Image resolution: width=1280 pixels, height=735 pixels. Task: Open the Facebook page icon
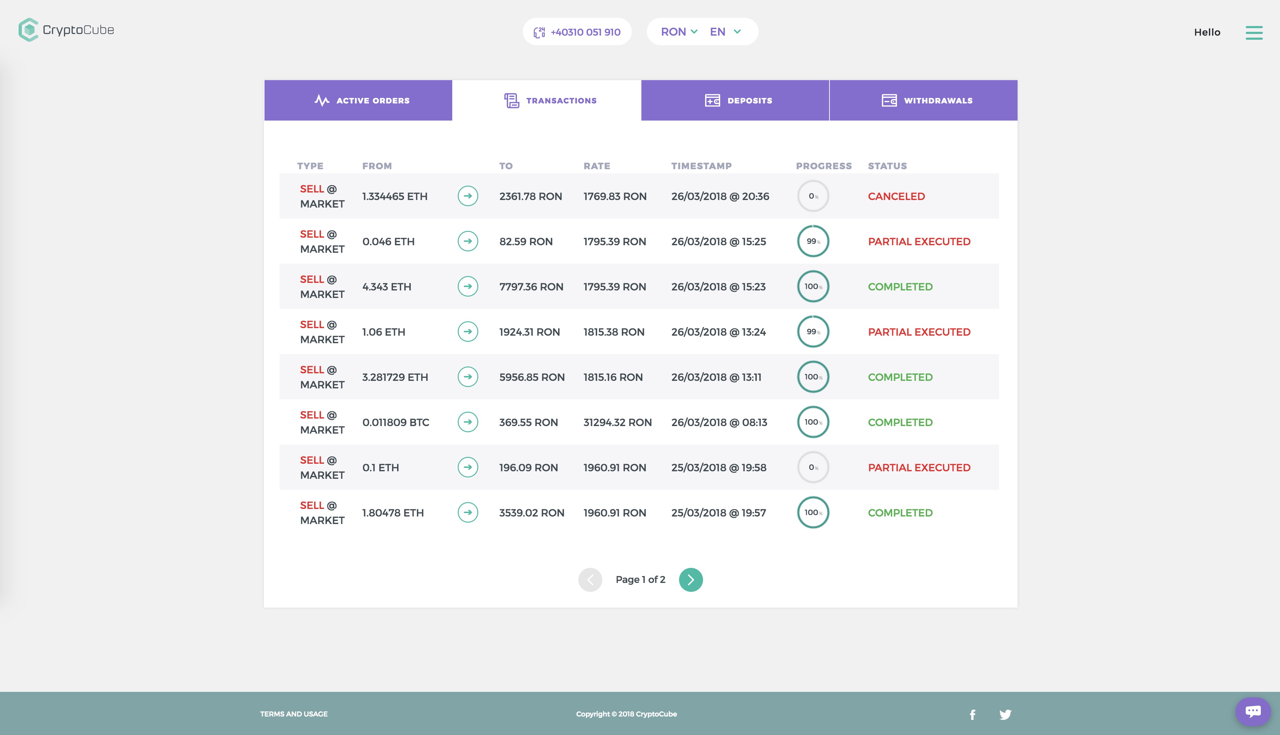(x=972, y=714)
